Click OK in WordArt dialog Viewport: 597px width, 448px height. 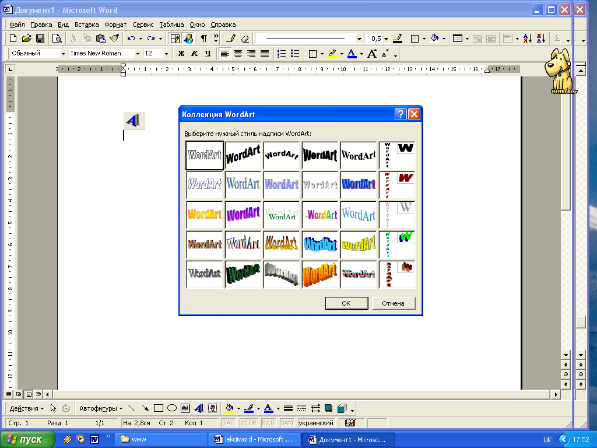[x=346, y=303]
